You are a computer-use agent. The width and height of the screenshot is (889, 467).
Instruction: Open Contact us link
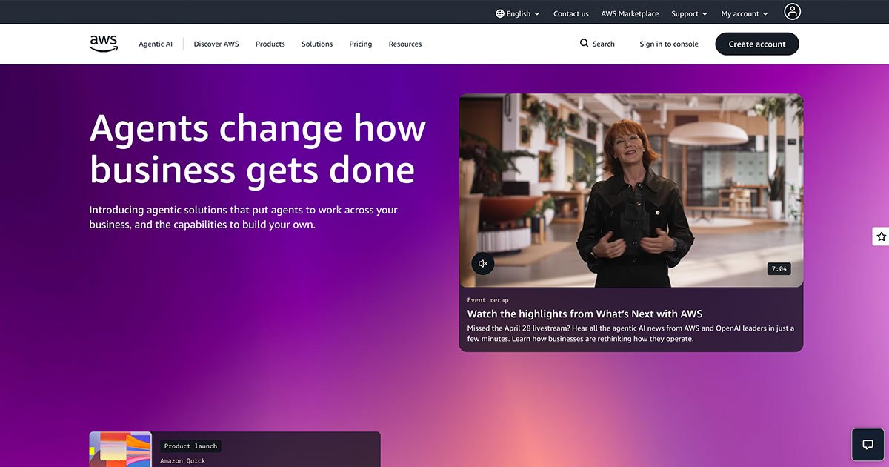tap(571, 13)
